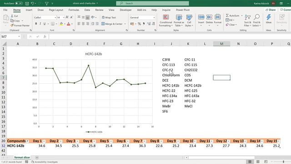Viewport: 291px width, 164px height.
Task: Click Merge & Center
Action: [112, 24]
